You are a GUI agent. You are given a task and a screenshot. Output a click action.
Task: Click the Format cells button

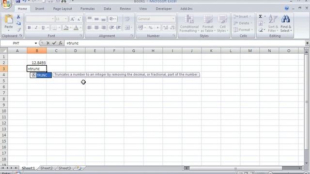click(243, 30)
